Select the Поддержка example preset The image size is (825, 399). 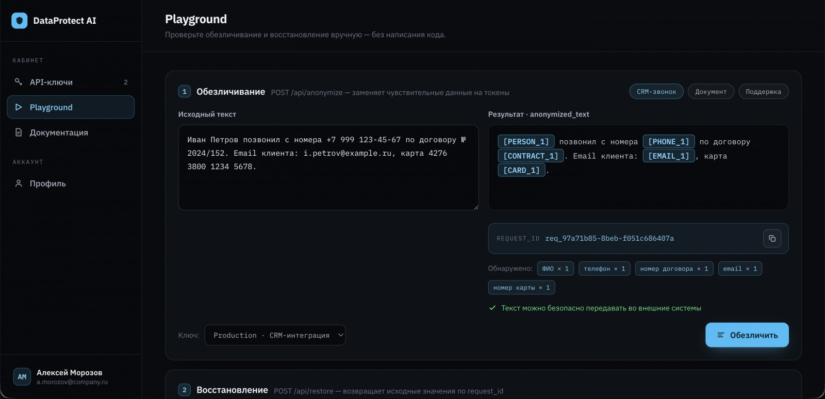[x=763, y=92]
